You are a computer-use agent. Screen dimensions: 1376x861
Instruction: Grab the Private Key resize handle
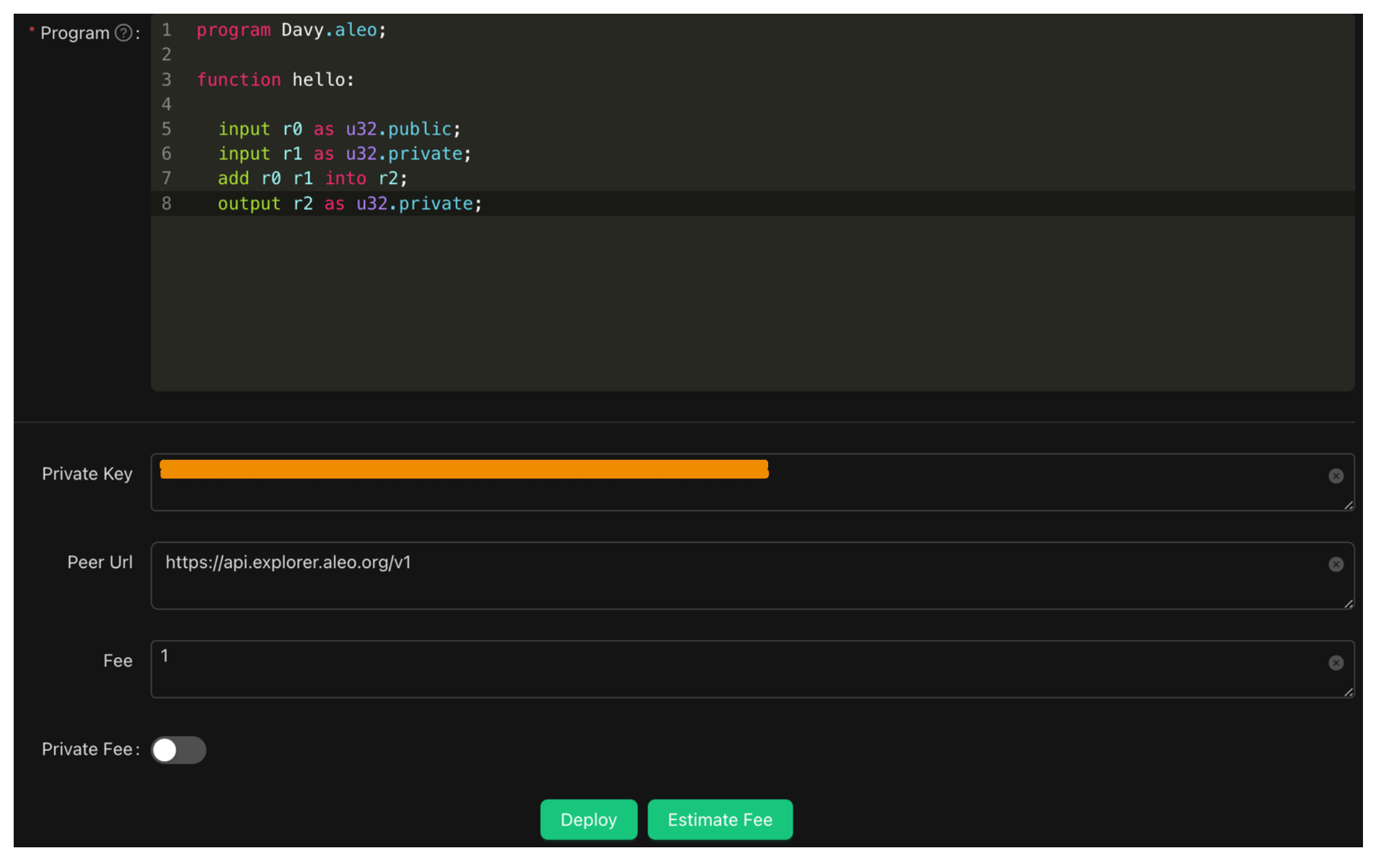[x=1348, y=505]
